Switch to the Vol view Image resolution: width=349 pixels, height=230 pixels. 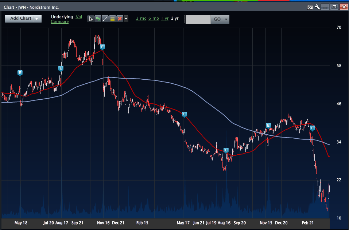[x=79, y=17]
